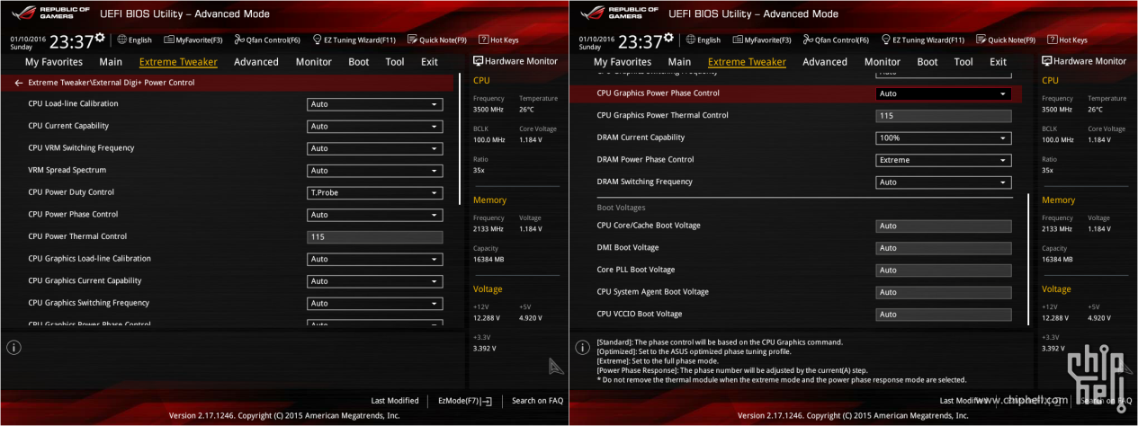Switch to Advanced tab in right screenshot

825,62
